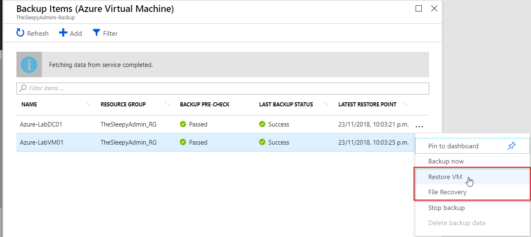531x237 pixels.
Task: Select Restore VM from the context menu
Action: [x=445, y=177]
